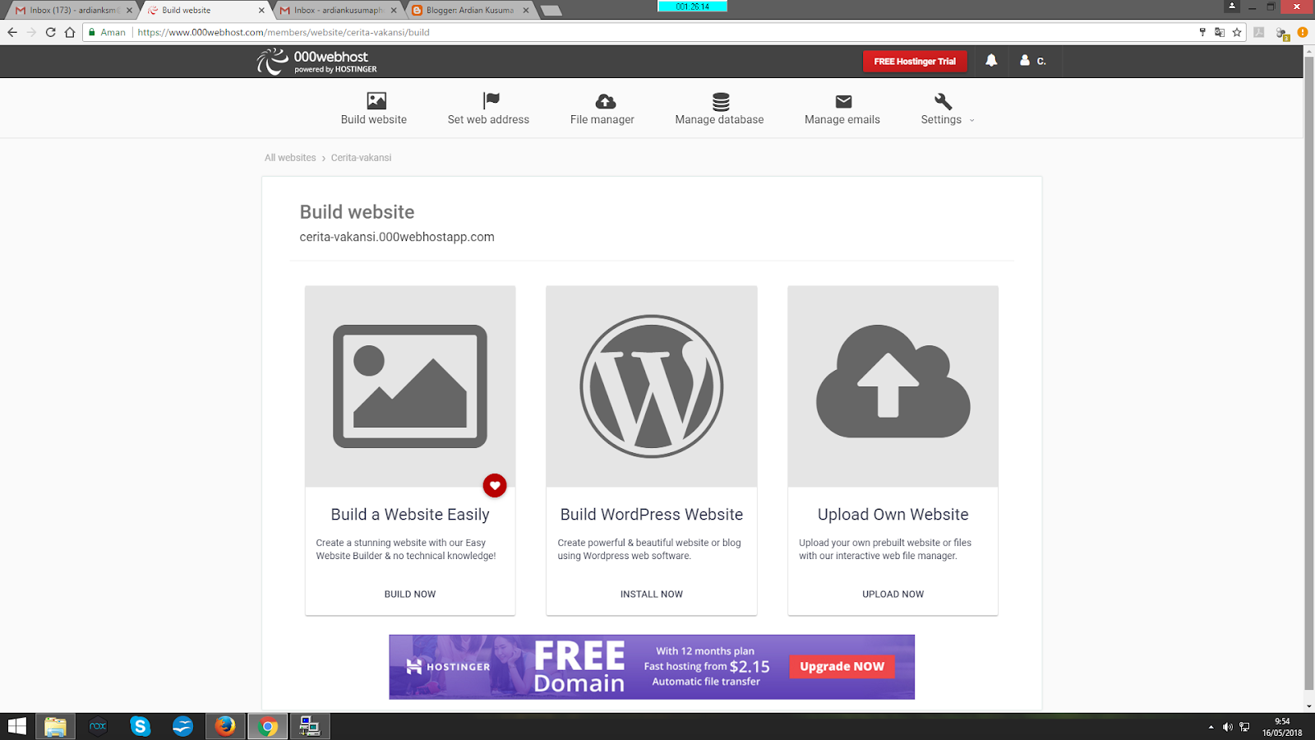Screen dimensions: 1315x740
Task: Bookmark this page with the star icon
Action: [x=1236, y=32]
